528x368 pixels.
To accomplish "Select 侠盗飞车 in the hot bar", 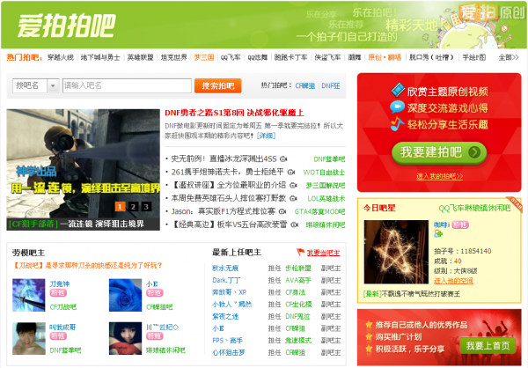I will pos(327,57).
